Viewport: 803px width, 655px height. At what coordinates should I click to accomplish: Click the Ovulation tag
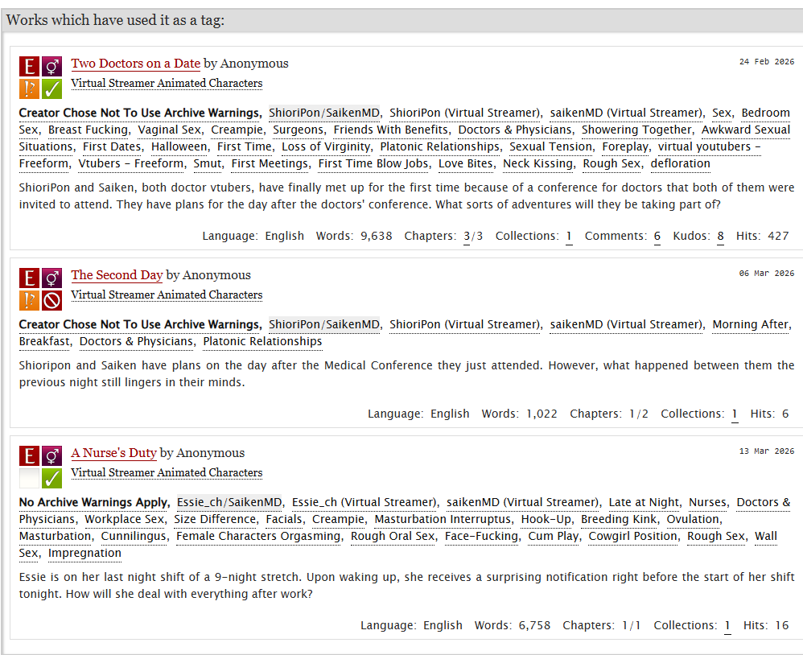[x=693, y=519]
